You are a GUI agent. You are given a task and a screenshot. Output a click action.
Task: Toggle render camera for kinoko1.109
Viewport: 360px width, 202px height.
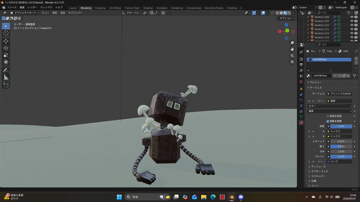(356, 21)
